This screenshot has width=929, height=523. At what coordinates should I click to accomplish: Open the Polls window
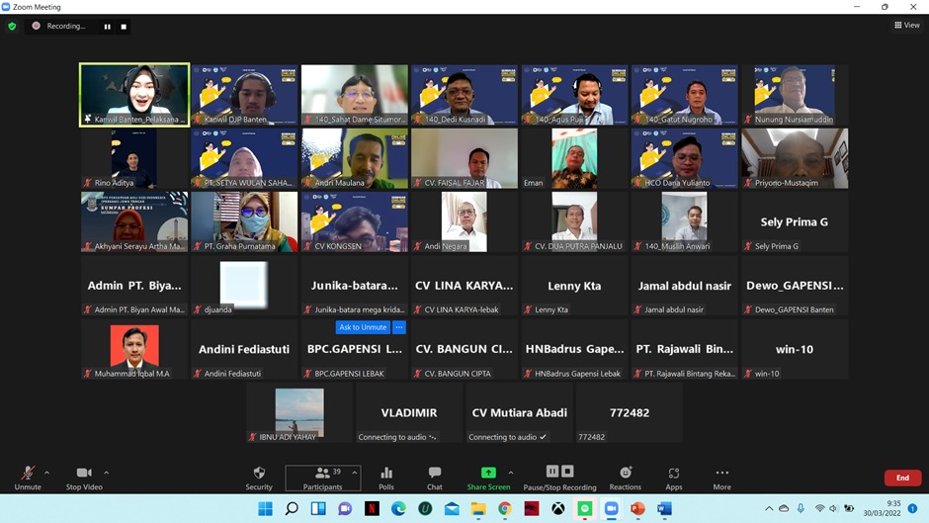[x=386, y=477]
